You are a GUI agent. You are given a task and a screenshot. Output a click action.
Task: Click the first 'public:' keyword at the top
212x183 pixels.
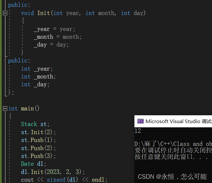click(x=19, y=5)
